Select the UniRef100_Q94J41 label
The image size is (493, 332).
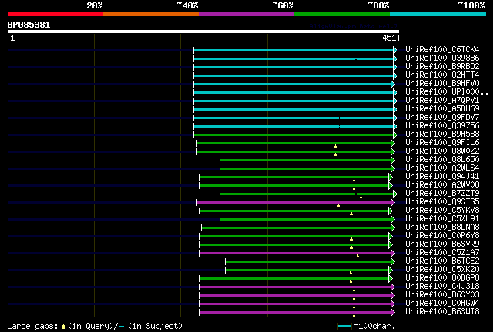coord(442,177)
